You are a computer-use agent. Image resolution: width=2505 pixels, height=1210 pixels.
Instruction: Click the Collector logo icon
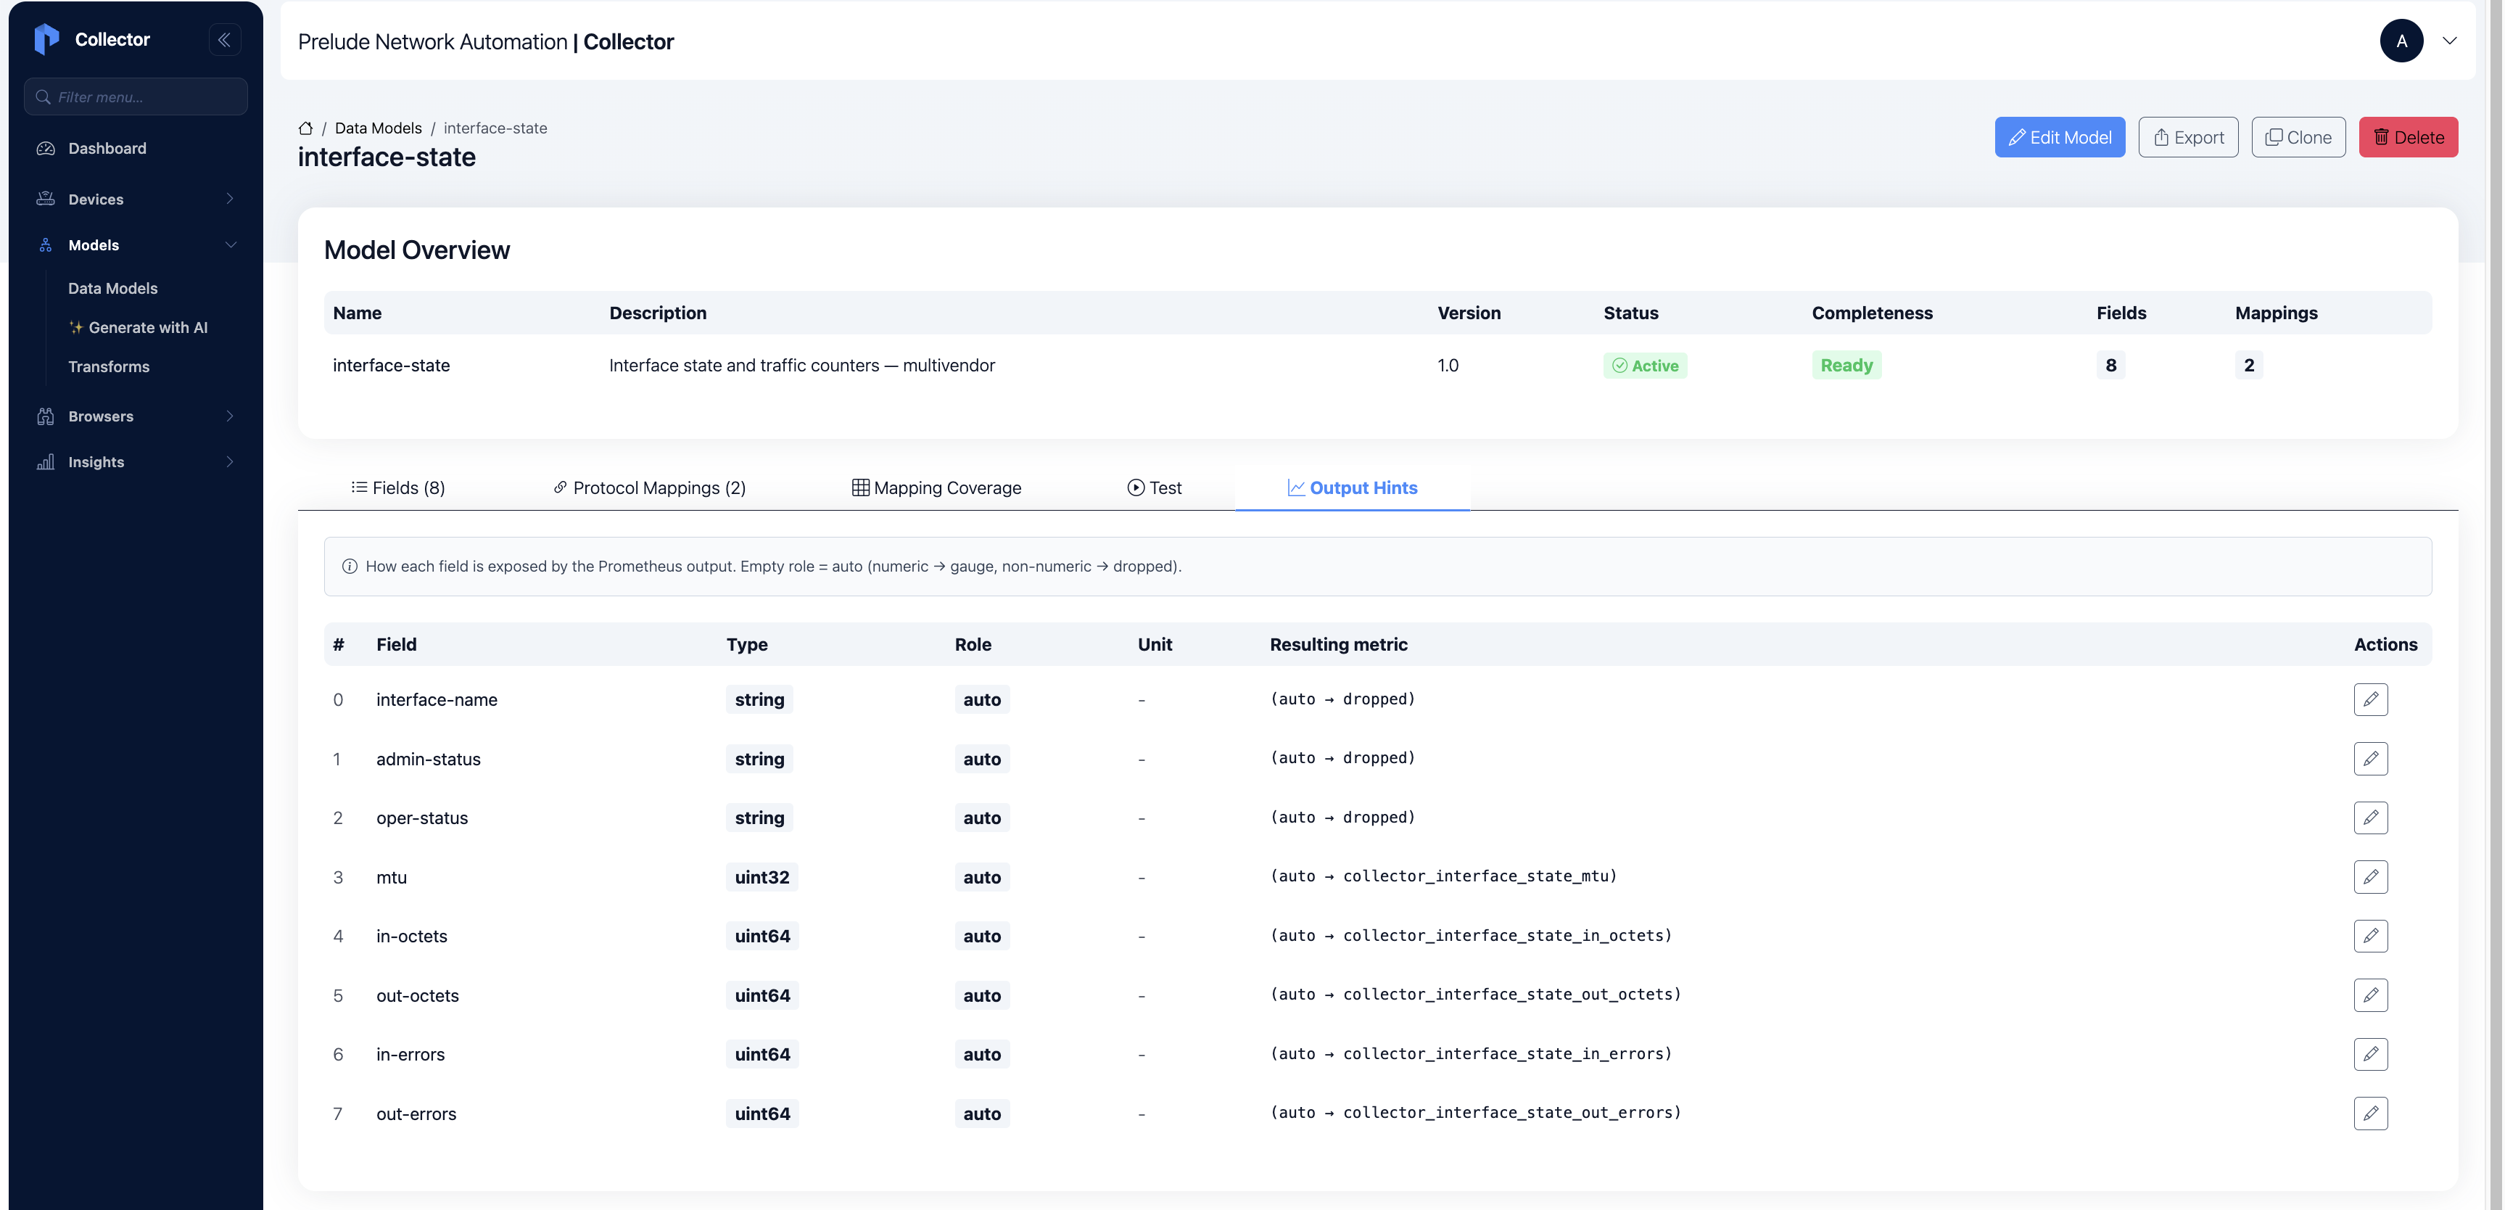click(x=46, y=39)
